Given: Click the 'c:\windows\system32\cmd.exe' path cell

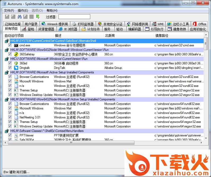Looking at the screenshot, I should click(x=174, y=45).
